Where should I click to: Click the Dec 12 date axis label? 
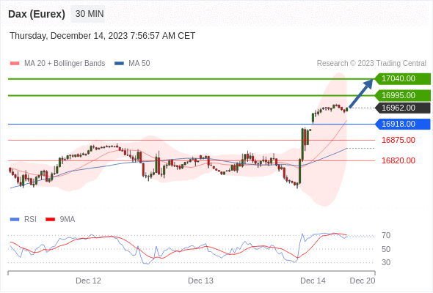[88, 281]
